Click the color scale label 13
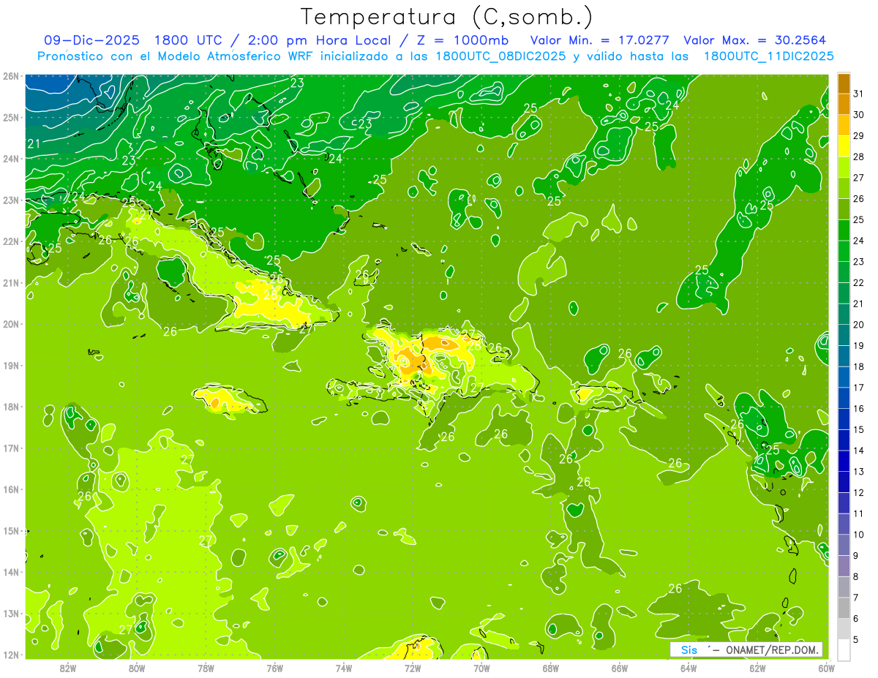Image resolution: width=878 pixels, height=678 pixels. click(x=858, y=472)
